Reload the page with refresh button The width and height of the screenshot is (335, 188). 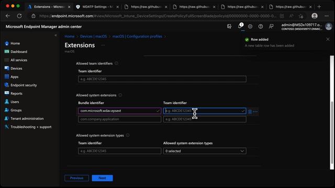click(19, 16)
